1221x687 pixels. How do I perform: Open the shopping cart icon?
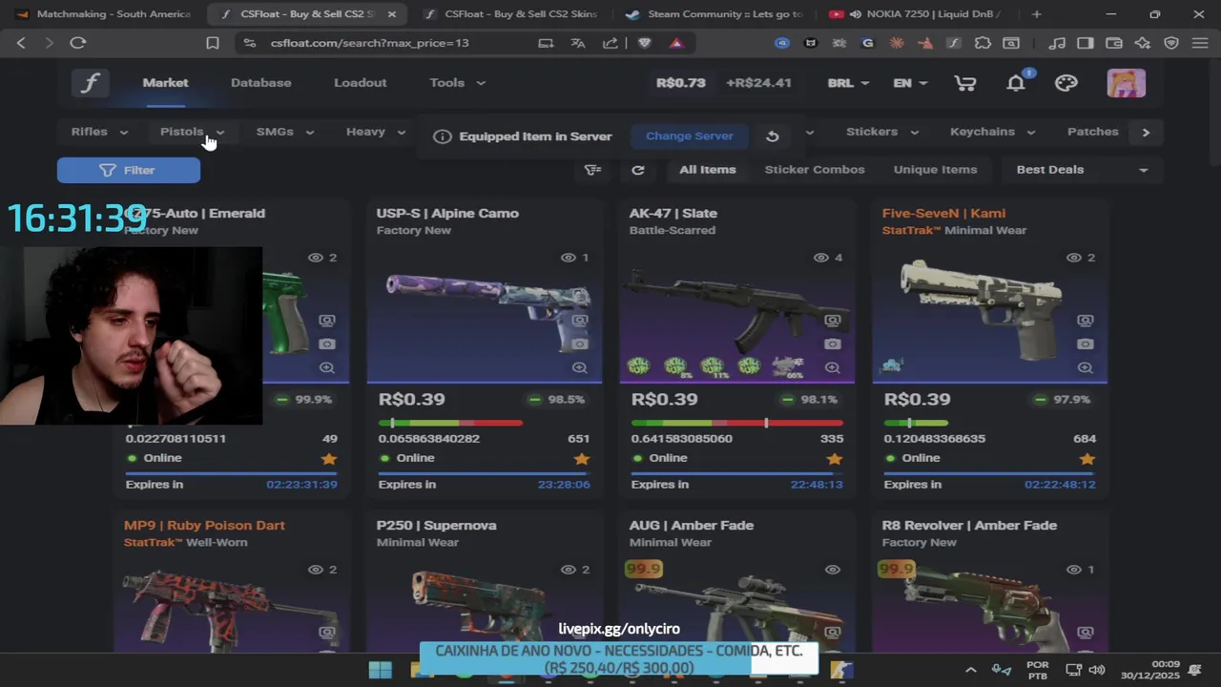pyautogui.click(x=965, y=83)
